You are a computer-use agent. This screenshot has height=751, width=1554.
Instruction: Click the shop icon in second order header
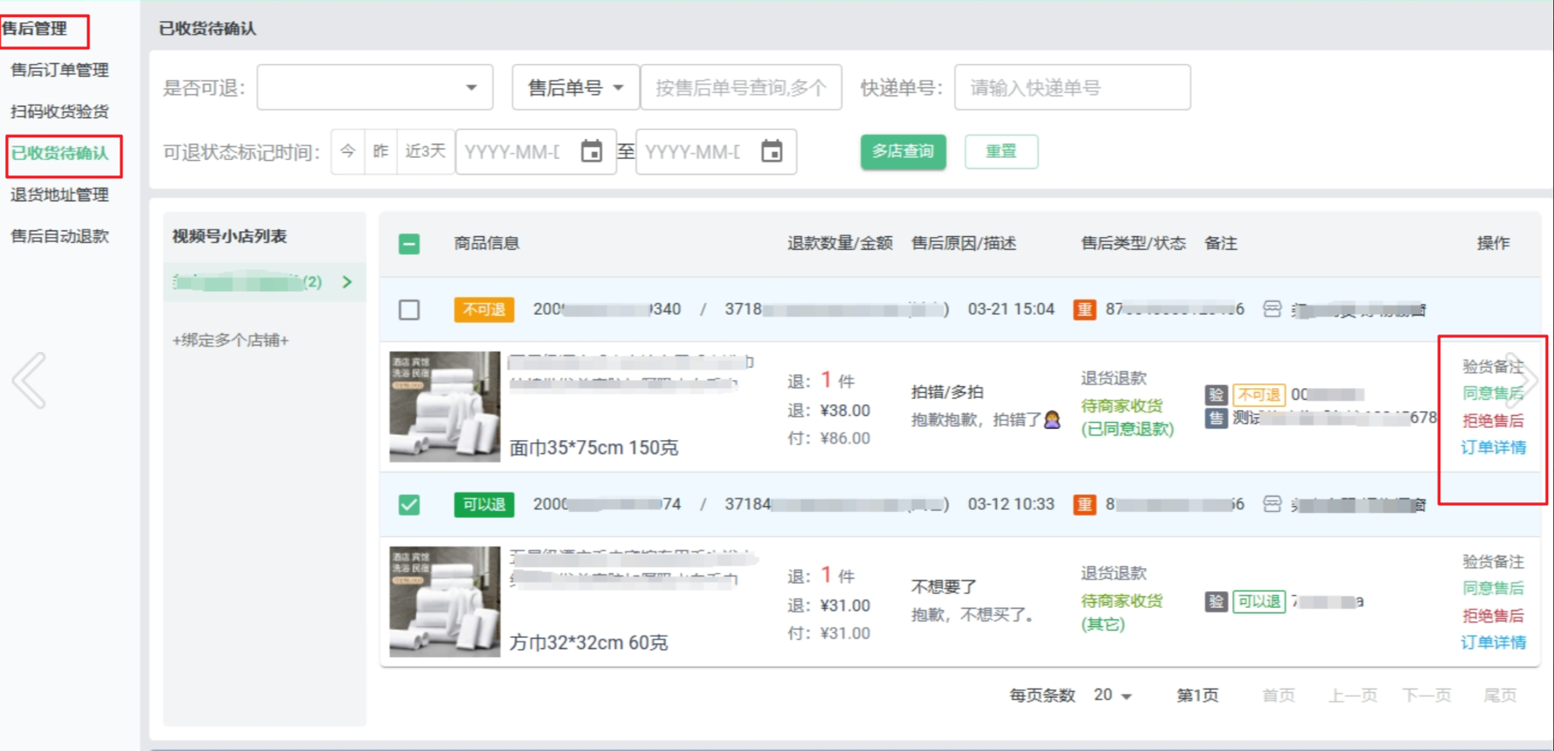pos(1272,503)
